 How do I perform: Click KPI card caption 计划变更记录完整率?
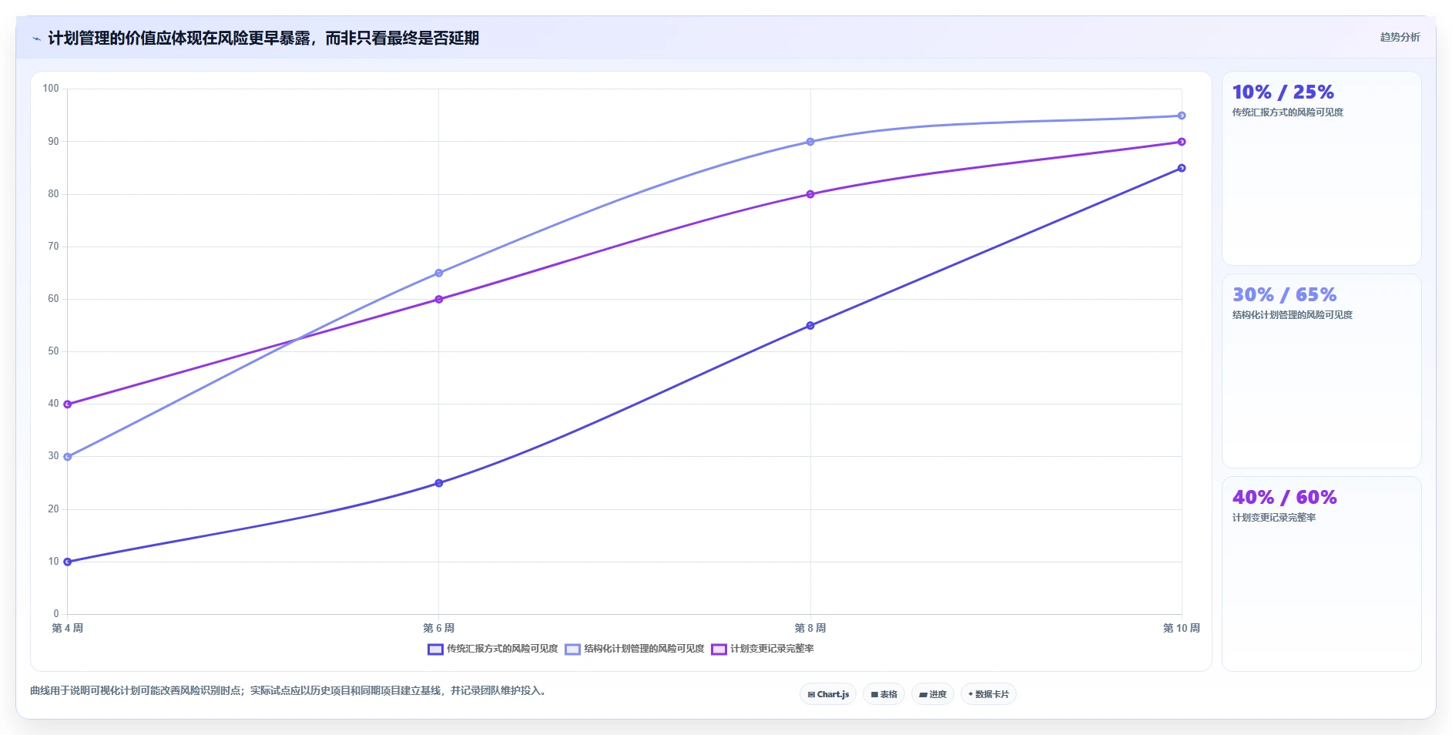[x=1273, y=518]
